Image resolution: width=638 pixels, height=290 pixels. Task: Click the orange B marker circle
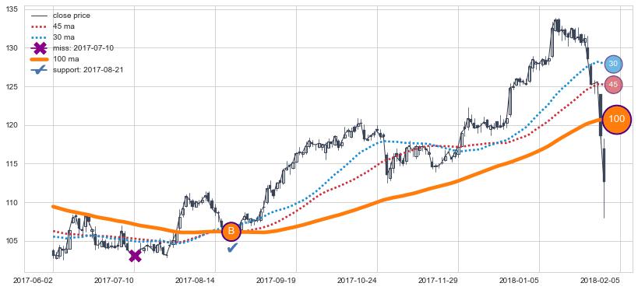(x=231, y=232)
